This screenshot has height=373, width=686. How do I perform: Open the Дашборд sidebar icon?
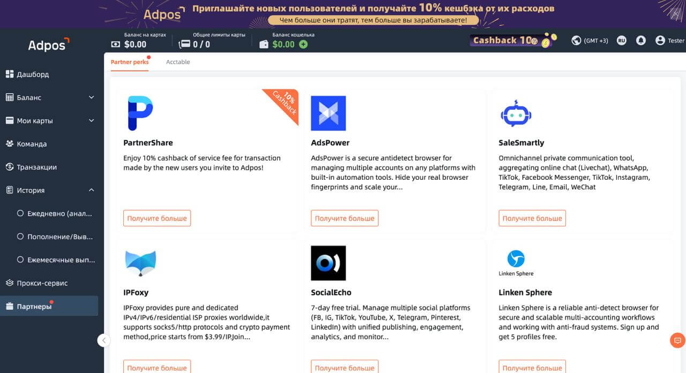click(10, 74)
